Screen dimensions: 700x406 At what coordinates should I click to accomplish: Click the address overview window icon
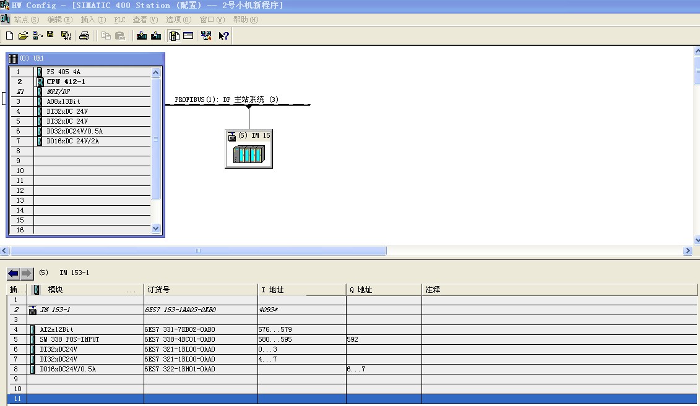click(x=188, y=36)
